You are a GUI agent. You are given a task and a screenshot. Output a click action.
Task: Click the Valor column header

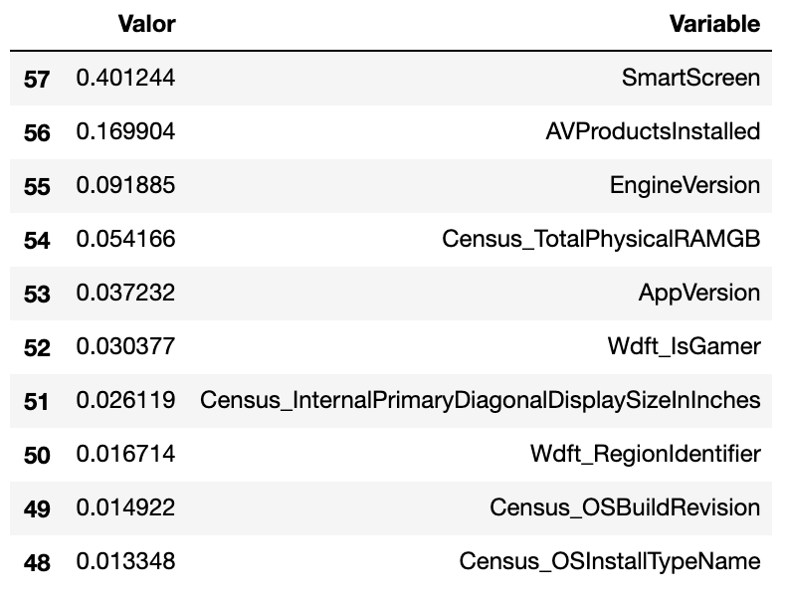click(x=146, y=24)
